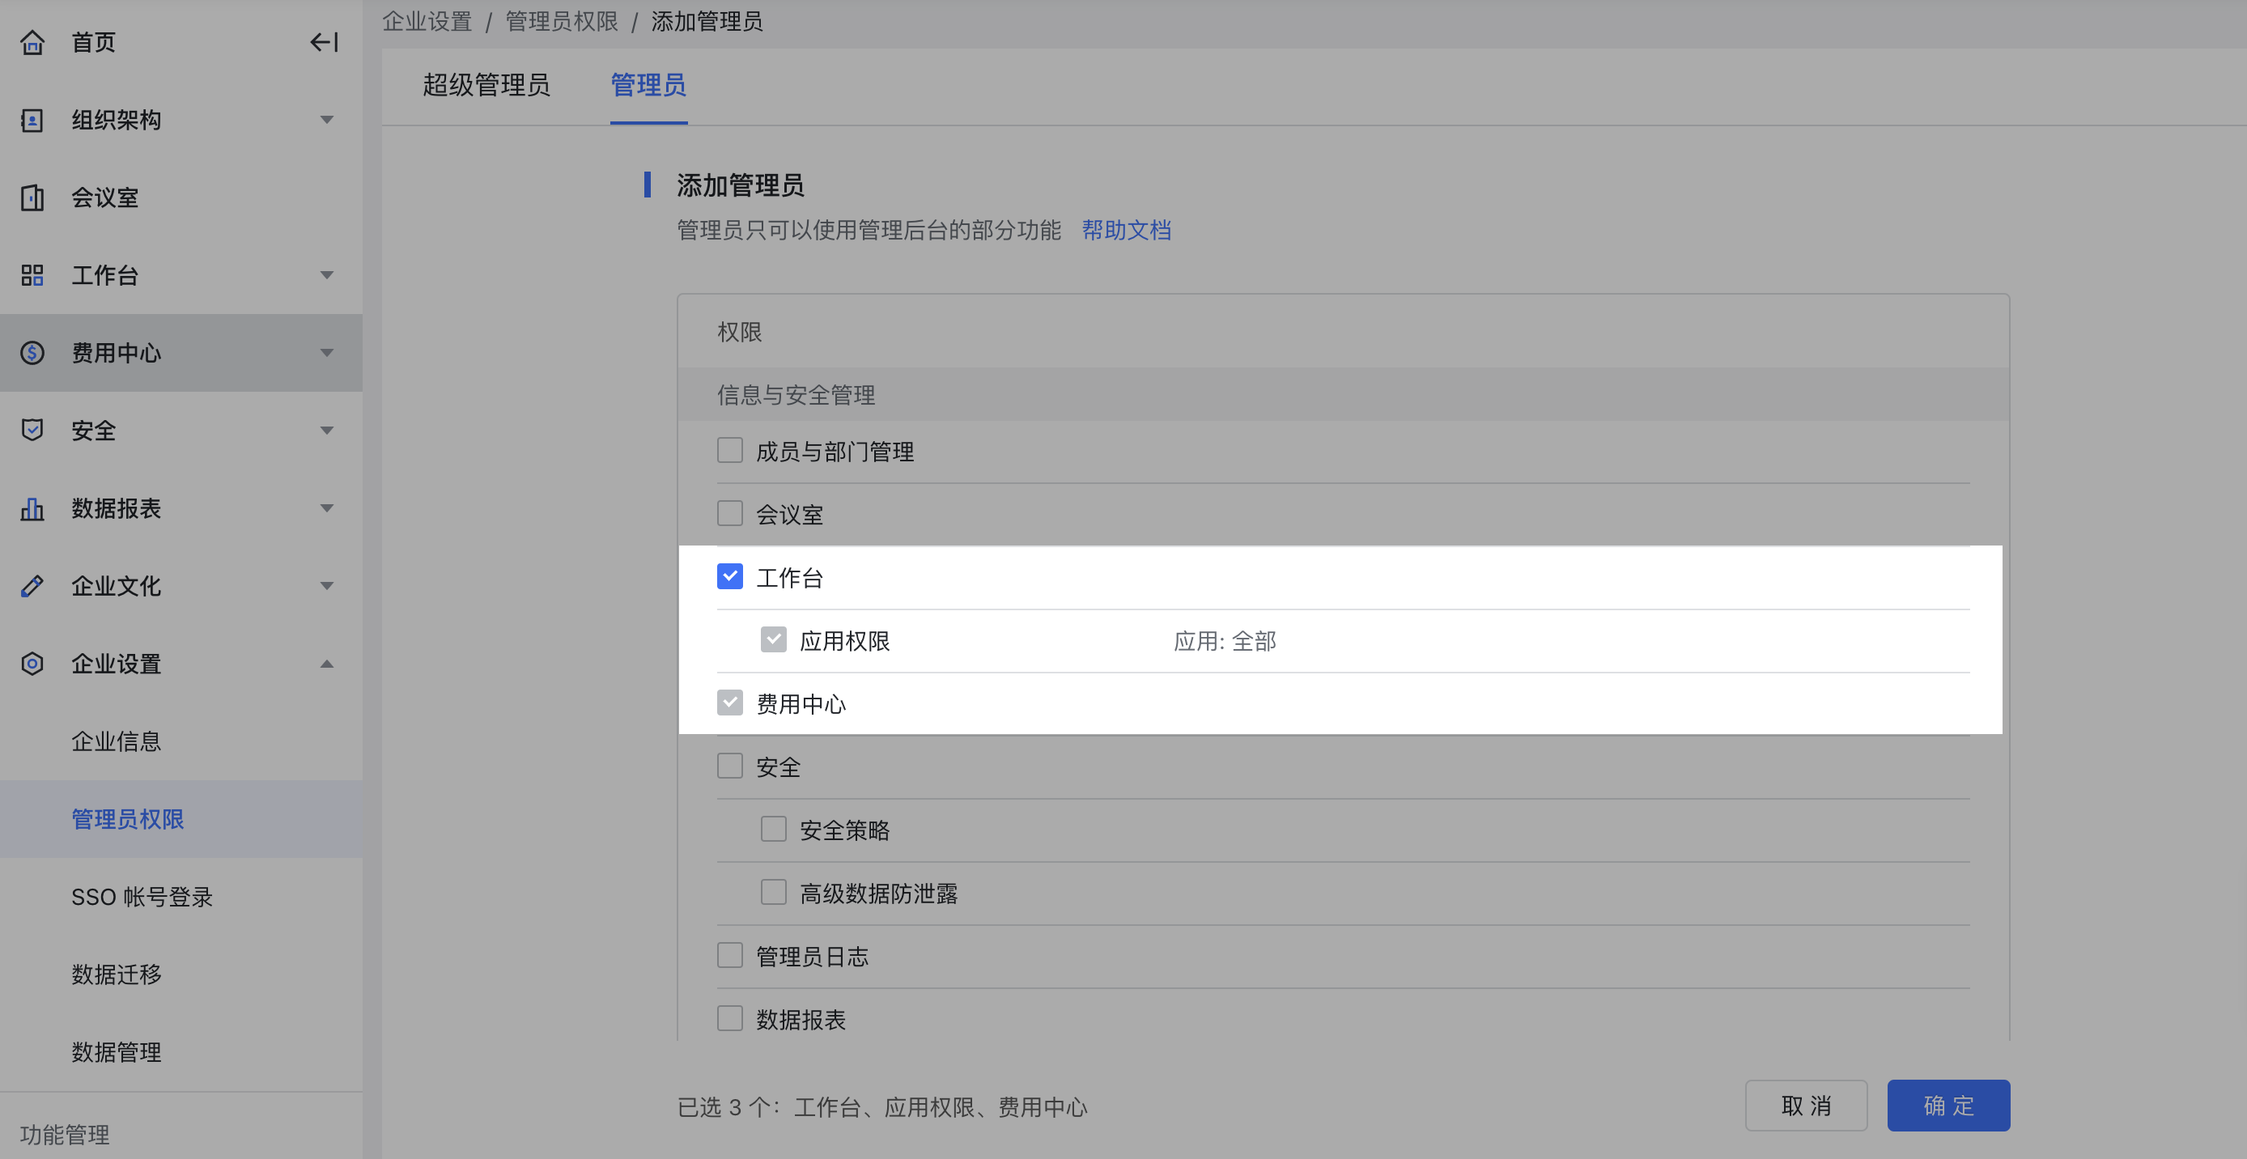Click the 确定 button
The width and height of the screenshot is (2247, 1159).
(x=1948, y=1106)
